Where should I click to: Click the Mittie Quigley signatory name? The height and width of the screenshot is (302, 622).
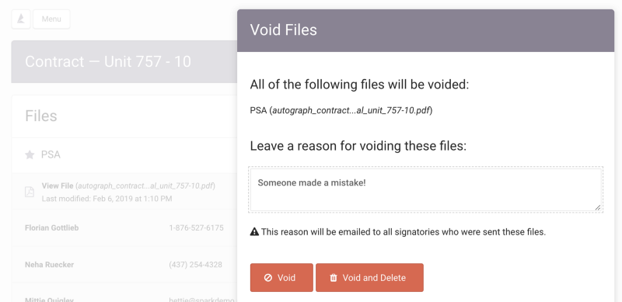coord(49,300)
